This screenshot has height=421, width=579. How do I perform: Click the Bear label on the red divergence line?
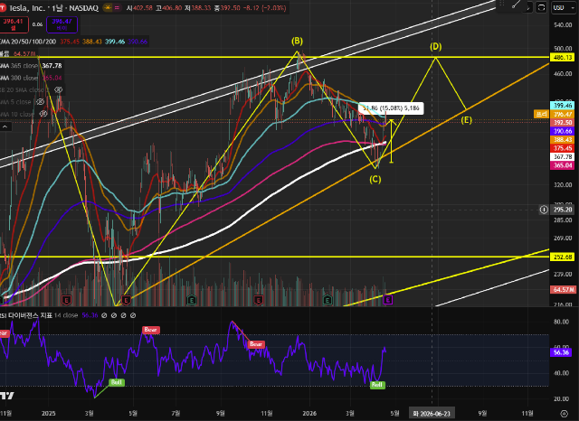pos(256,344)
